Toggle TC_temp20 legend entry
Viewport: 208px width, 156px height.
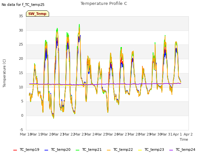click(x=58, y=150)
